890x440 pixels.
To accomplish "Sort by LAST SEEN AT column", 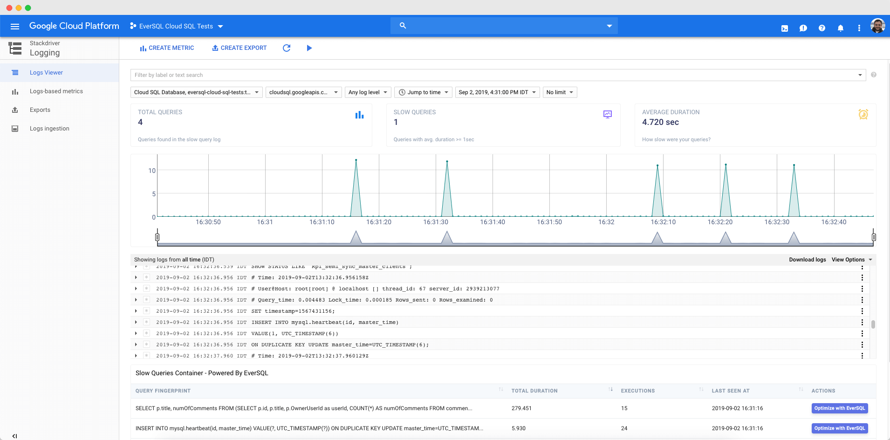I will click(801, 390).
